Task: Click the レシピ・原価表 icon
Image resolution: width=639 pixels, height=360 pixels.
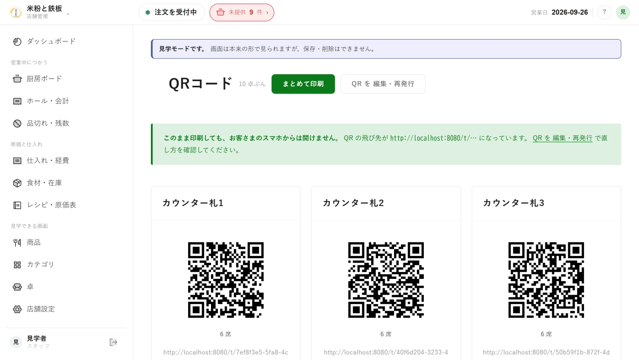Action: (x=17, y=205)
